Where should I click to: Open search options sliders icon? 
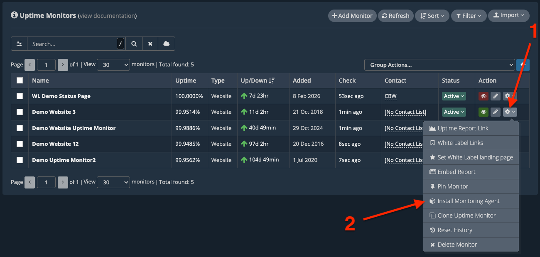coord(19,44)
